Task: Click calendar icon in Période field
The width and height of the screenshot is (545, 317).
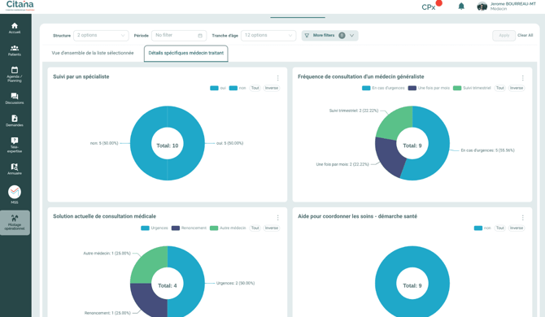Action: pos(200,36)
